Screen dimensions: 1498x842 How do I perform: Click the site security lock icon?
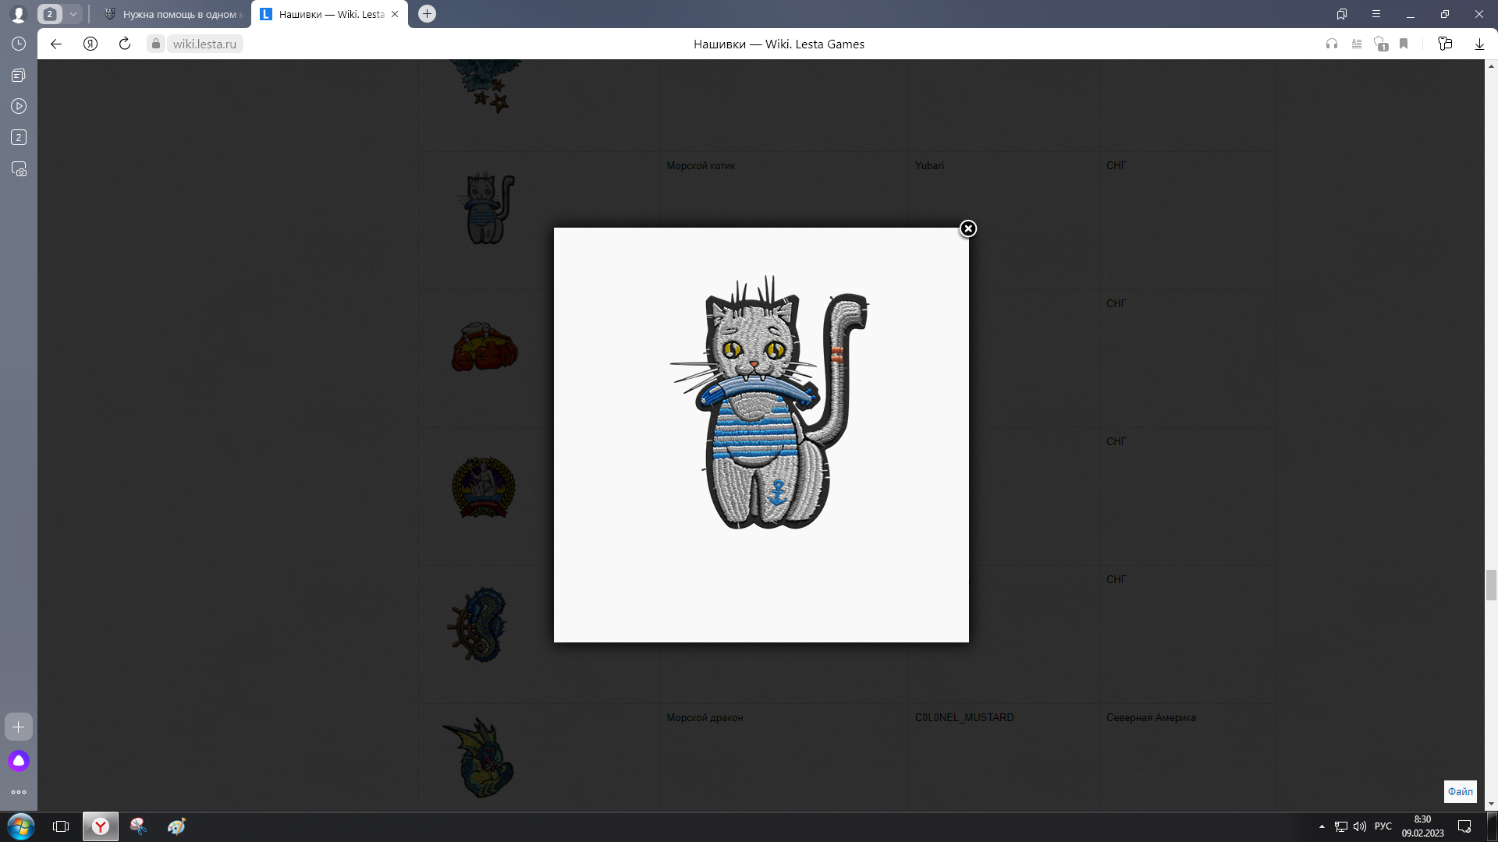point(156,44)
